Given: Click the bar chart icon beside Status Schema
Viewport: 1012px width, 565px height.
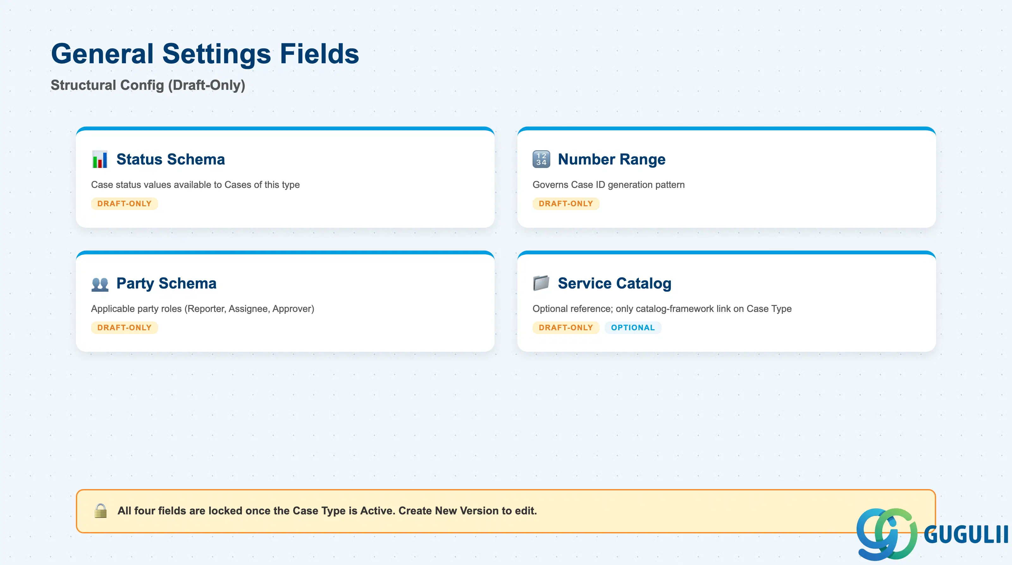Looking at the screenshot, I should tap(100, 159).
